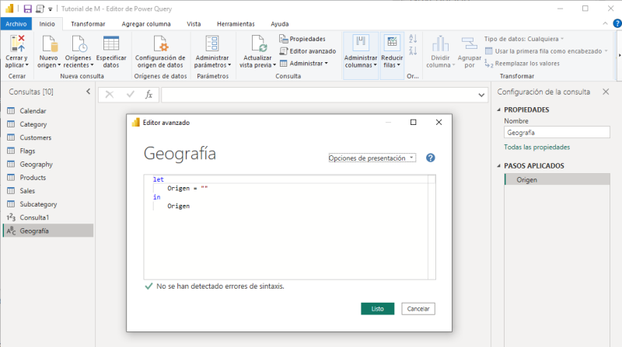Confirm formula with the checkmark icon
Image resolution: width=622 pixels, height=347 pixels.
click(x=130, y=95)
